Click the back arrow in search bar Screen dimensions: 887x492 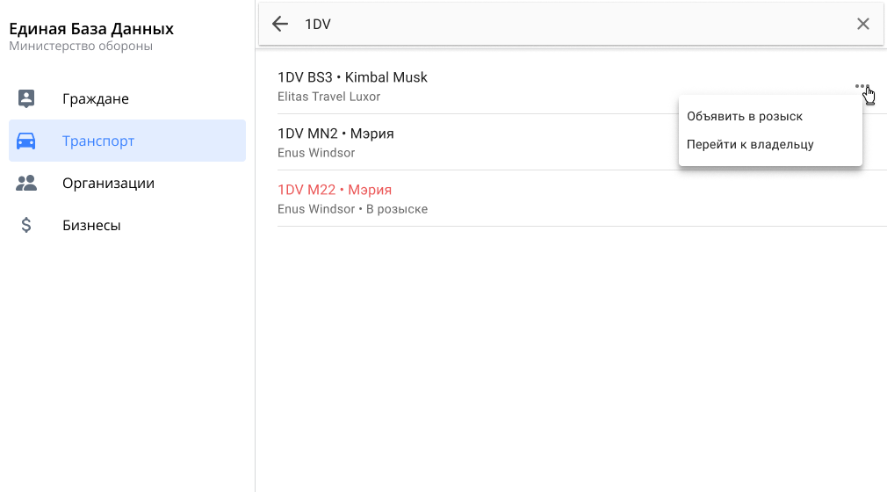coord(280,24)
